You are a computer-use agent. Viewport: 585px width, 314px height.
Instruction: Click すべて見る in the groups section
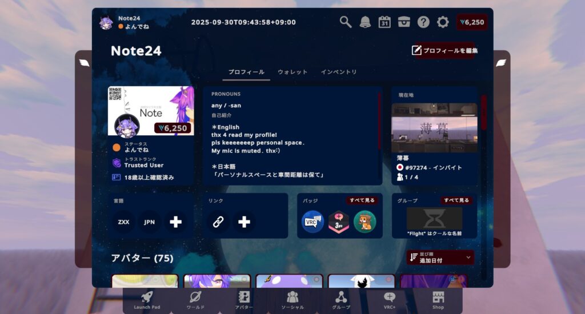pyautogui.click(x=456, y=200)
